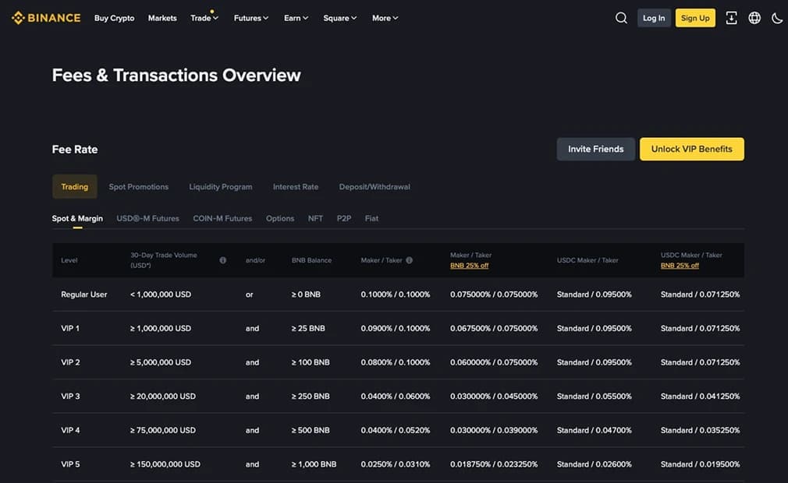
Task: Toggle dark mode with the crescent icon
Action: 777,17
